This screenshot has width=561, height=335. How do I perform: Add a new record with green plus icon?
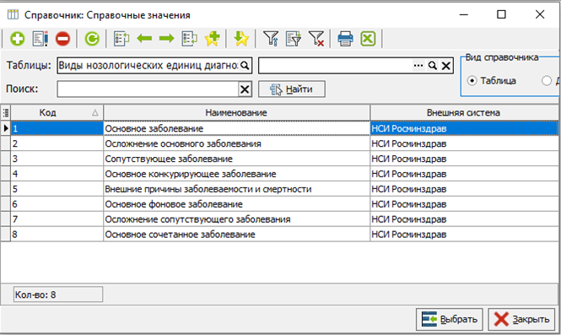(17, 39)
